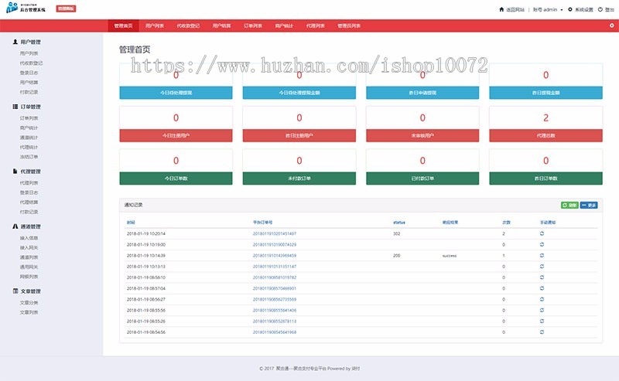Open 通道列表 in the sidebar
This screenshot has height=381, width=619.
(29, 257)
